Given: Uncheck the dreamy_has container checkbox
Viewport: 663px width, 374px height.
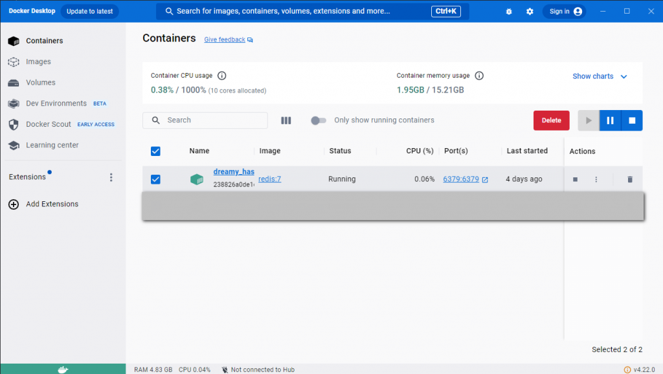Looking at the screenshot, I should pos(155,179).
